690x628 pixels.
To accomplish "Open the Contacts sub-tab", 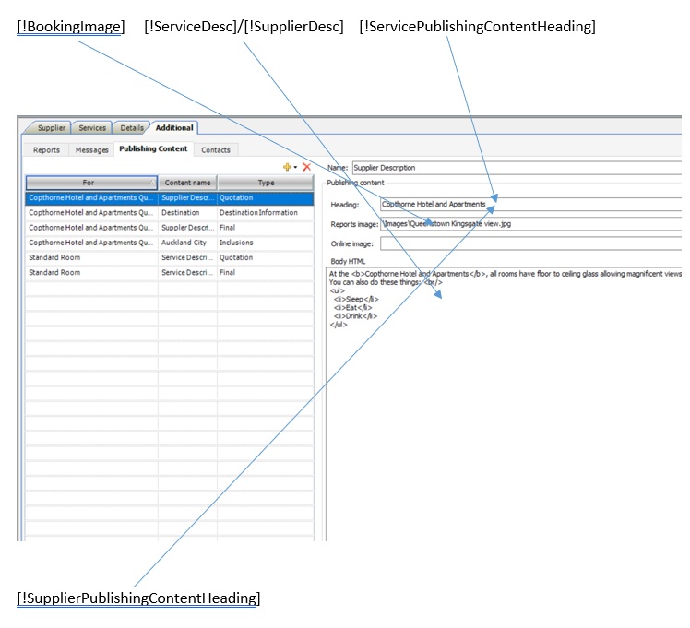I will (216, 149).
